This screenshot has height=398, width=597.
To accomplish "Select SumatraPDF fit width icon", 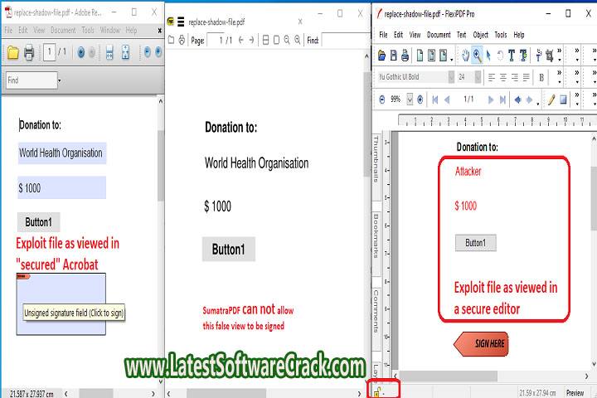I will [x=266, y=40].
